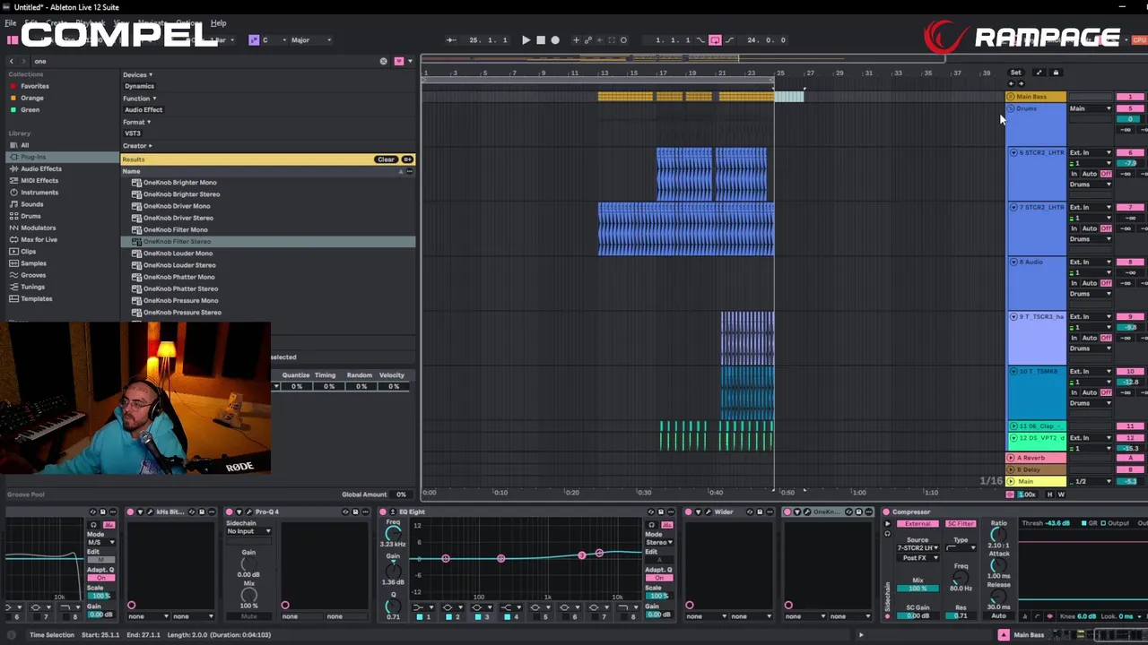
Task: Click the Punch-In switch icon
Action: click(x=701, y=40)
